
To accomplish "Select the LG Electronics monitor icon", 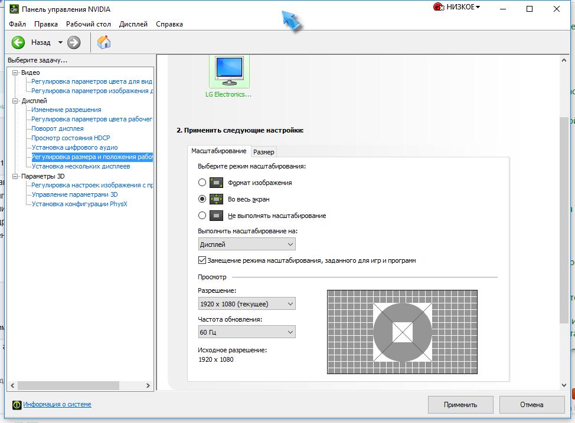I will tap(229, 71).
